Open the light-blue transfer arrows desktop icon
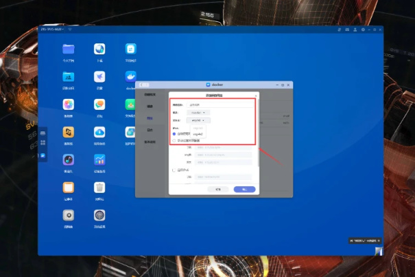Image resolution: width=415 pixels, height=277 pixels. point(131,49)
